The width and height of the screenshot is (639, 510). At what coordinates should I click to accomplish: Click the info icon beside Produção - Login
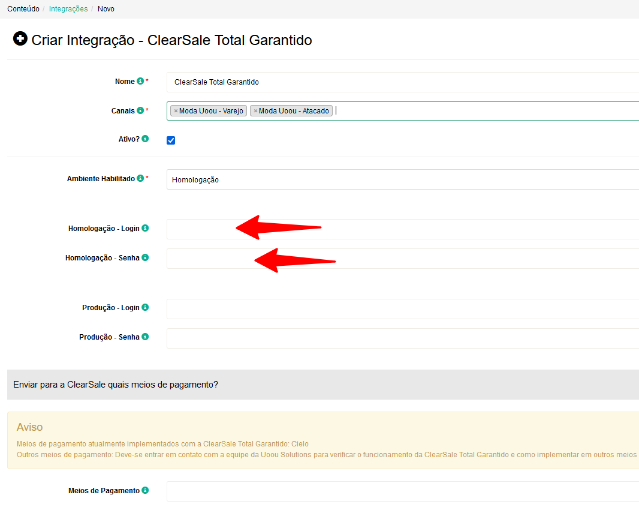coord(145,307)
